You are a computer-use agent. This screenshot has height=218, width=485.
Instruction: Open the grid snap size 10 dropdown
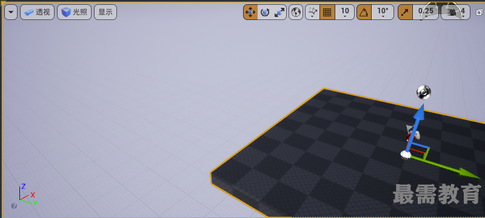tap(345, 12)
